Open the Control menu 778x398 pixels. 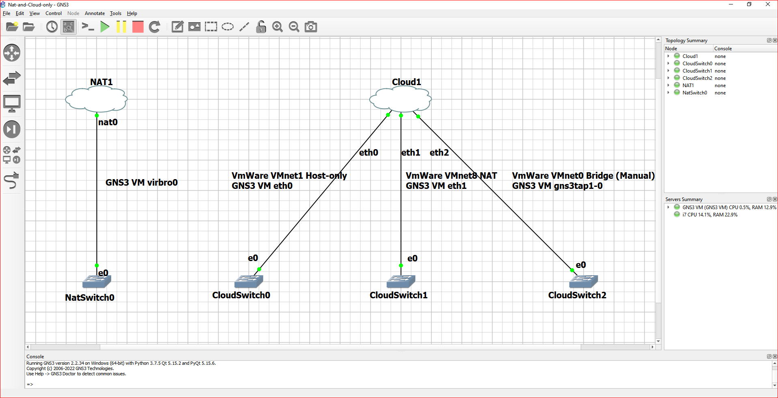pos(54,13)
